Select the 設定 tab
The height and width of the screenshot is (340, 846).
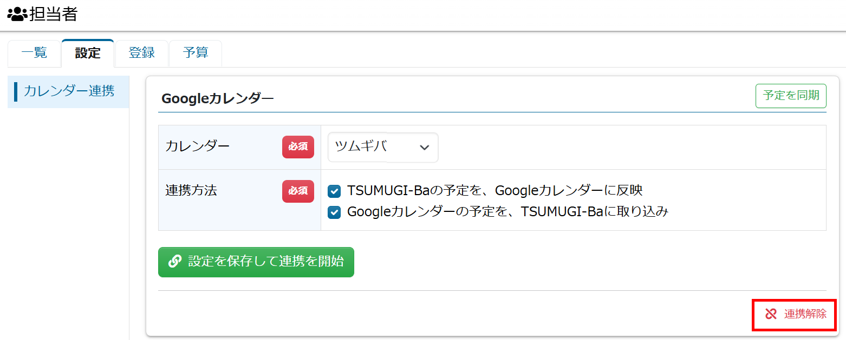click(x=88, y=53)
